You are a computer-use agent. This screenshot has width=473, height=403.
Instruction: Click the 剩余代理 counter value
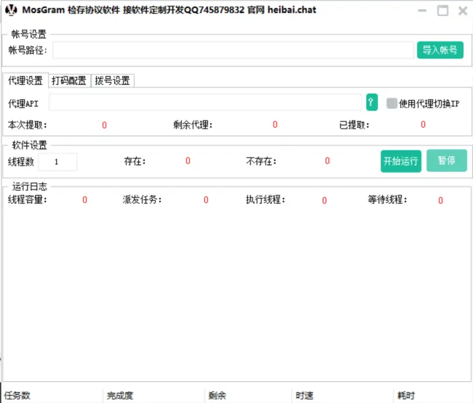pyautogui.click(x=274, y=125)
